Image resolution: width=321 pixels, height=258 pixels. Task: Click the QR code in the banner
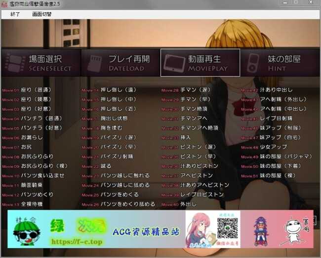228,228
